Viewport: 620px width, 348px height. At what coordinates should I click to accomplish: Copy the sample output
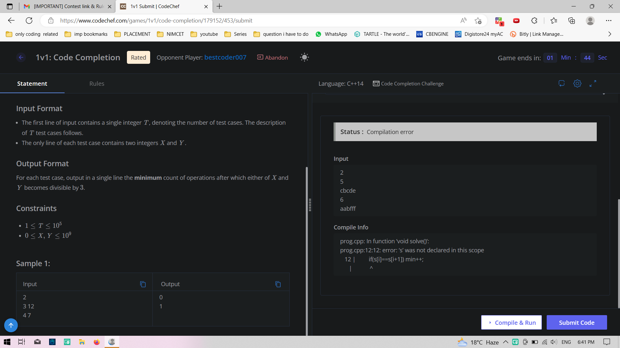point(278,284)
